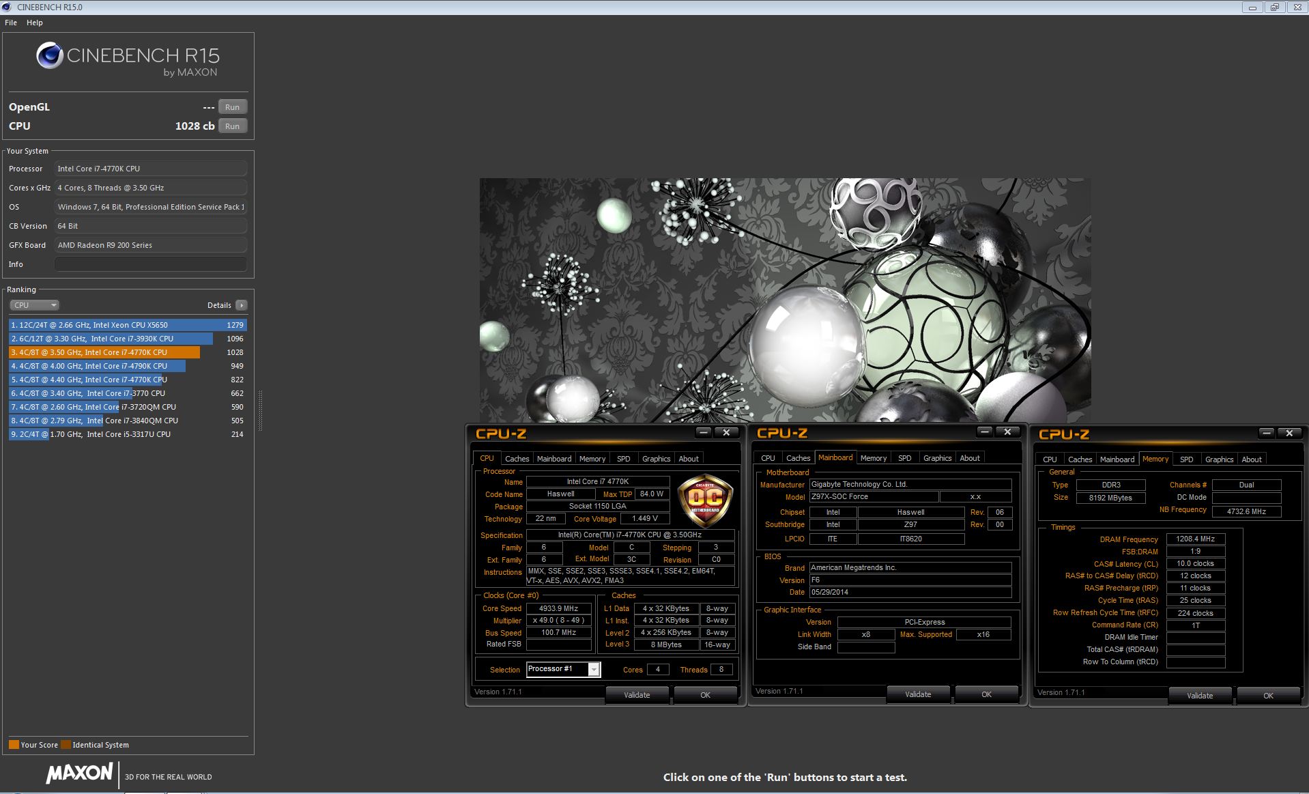1309x794 pixels.
Task: Click the Z97X-SOC Force model field
Action: pos(874,496)
